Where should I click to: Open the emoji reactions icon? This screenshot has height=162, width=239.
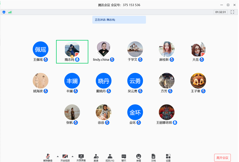tap(139, 157)
